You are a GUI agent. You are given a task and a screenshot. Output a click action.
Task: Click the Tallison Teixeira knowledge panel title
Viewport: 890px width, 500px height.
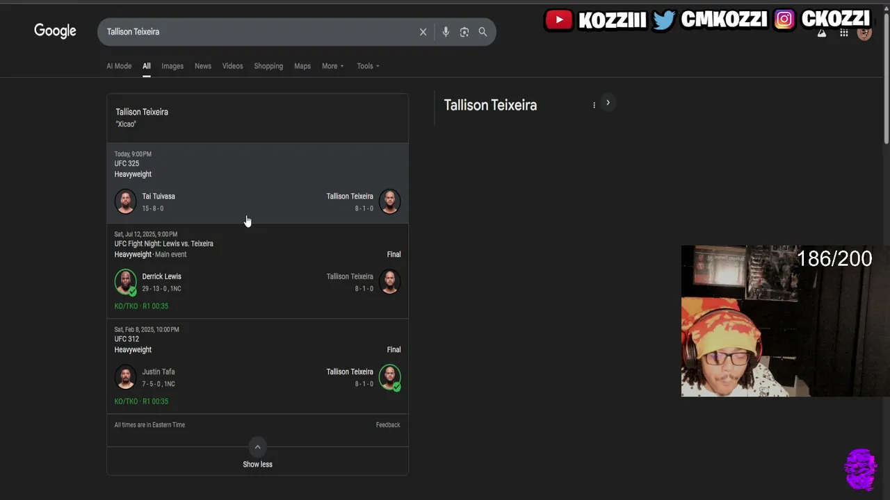pos(490,105)
